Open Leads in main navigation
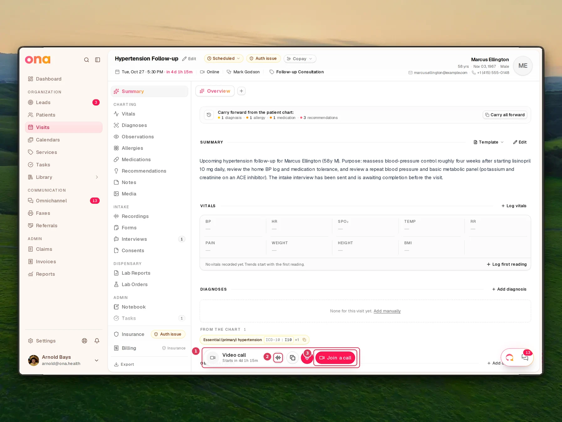The width and height of the screenshot is (562, 422). pos(64,103)
